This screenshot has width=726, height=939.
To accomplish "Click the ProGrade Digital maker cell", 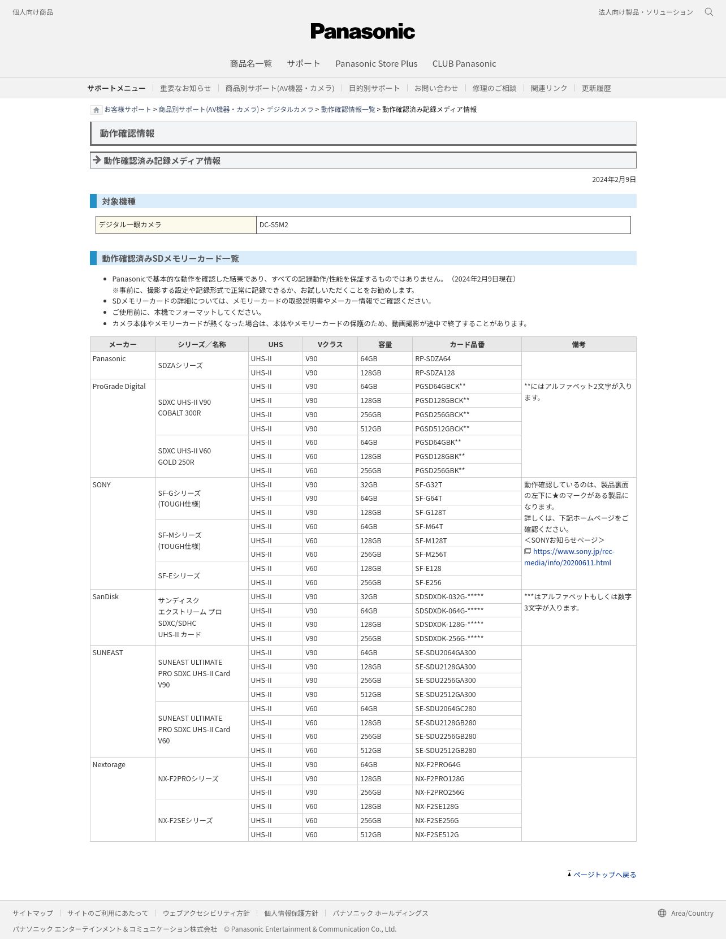I will [x=123, y=429].
